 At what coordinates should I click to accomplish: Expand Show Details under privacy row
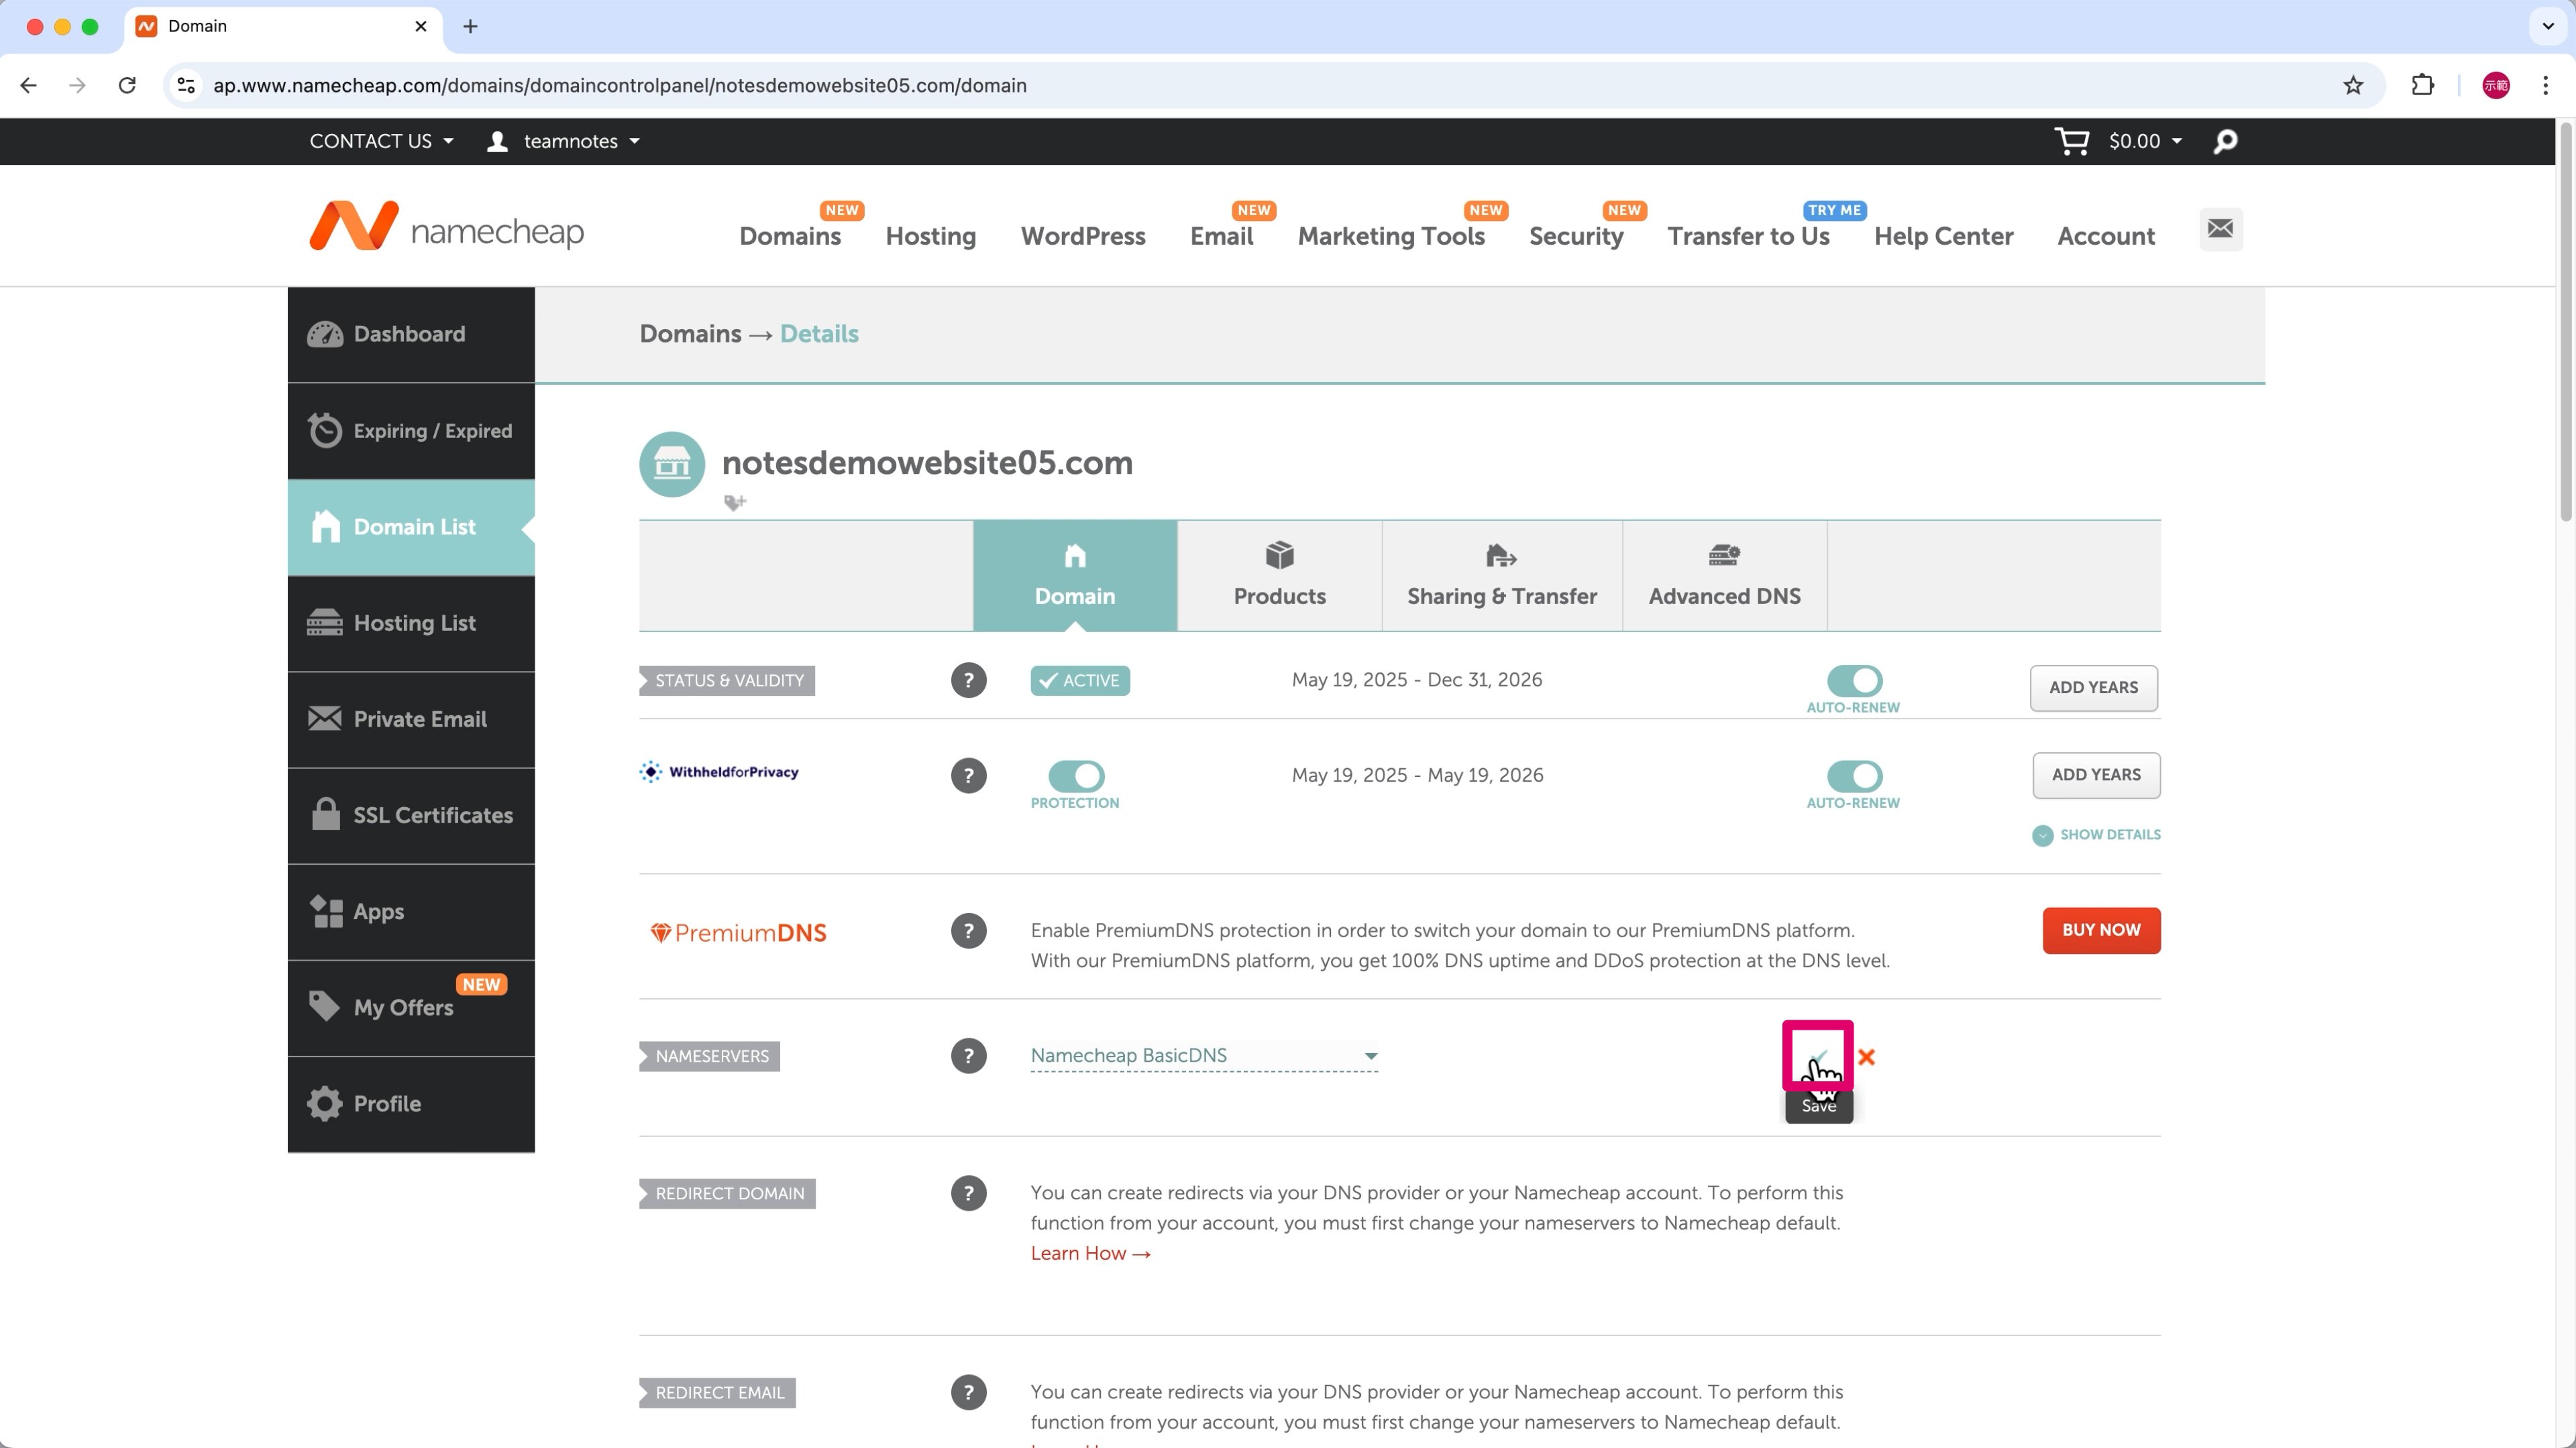(2097, 835)
